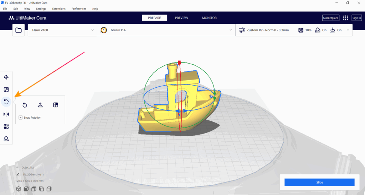Click the print settings sliders icon

point(242,30)
